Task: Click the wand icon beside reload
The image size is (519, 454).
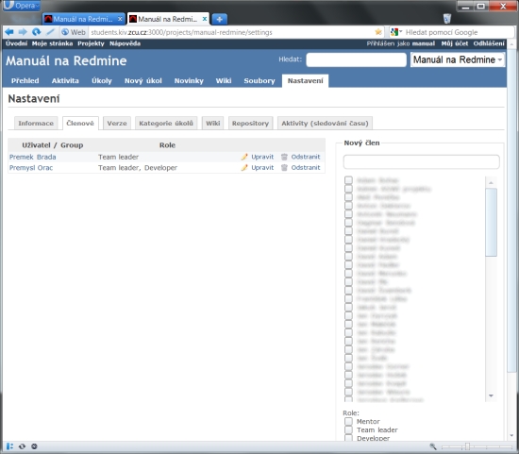Action: [x=50, y=32]
